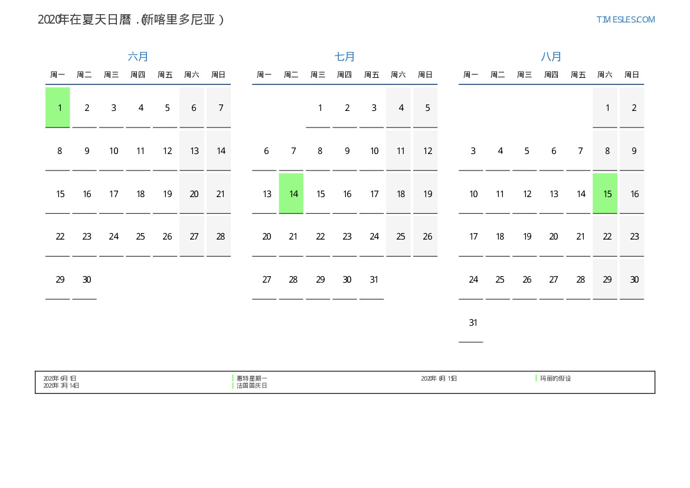
Task: Click 2020年7月14日 date in legend
Action: [61, 385]
